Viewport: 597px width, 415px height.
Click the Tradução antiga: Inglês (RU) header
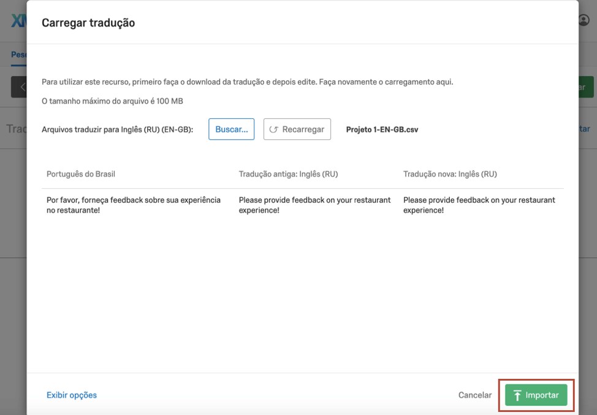(288, 174)
